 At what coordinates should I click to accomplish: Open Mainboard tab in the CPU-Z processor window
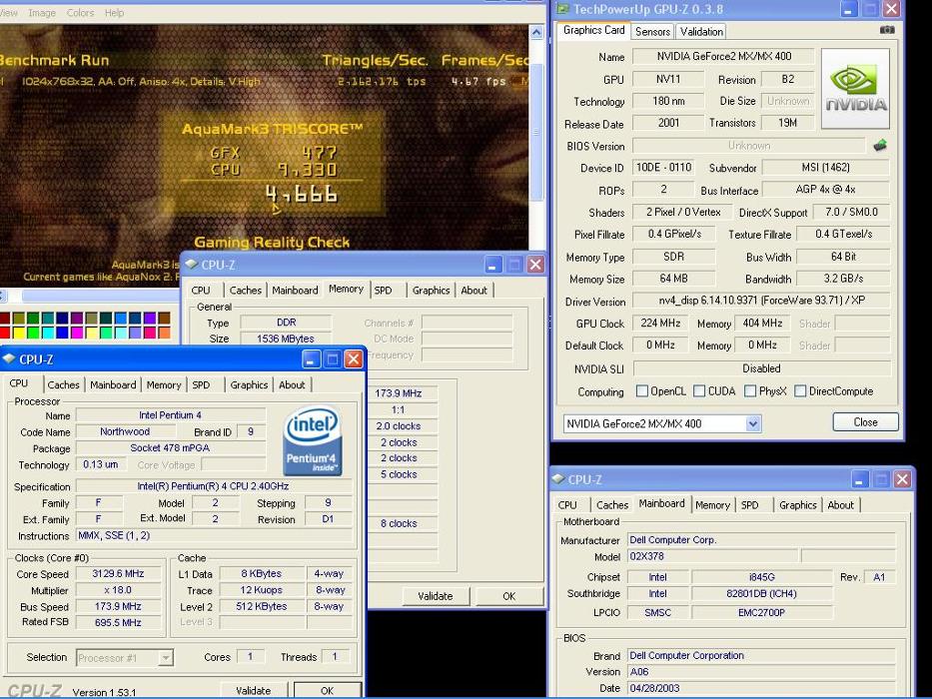point(113,385)
